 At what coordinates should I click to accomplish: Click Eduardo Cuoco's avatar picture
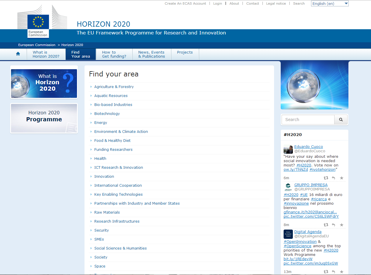point(288,149)
